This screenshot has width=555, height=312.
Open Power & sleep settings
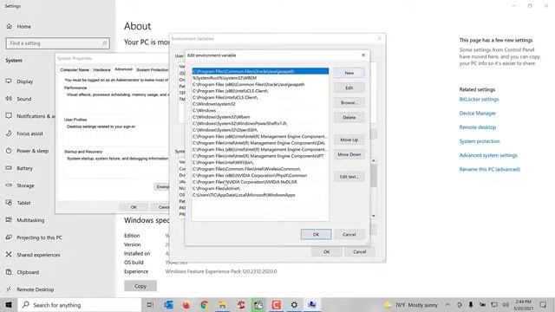click(x=33, y=151)
